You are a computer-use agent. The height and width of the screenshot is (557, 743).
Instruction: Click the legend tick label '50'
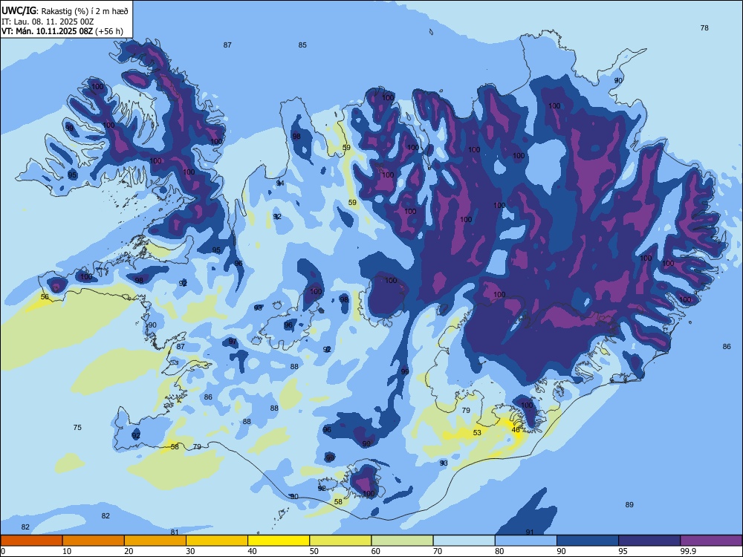coord(314,551)
